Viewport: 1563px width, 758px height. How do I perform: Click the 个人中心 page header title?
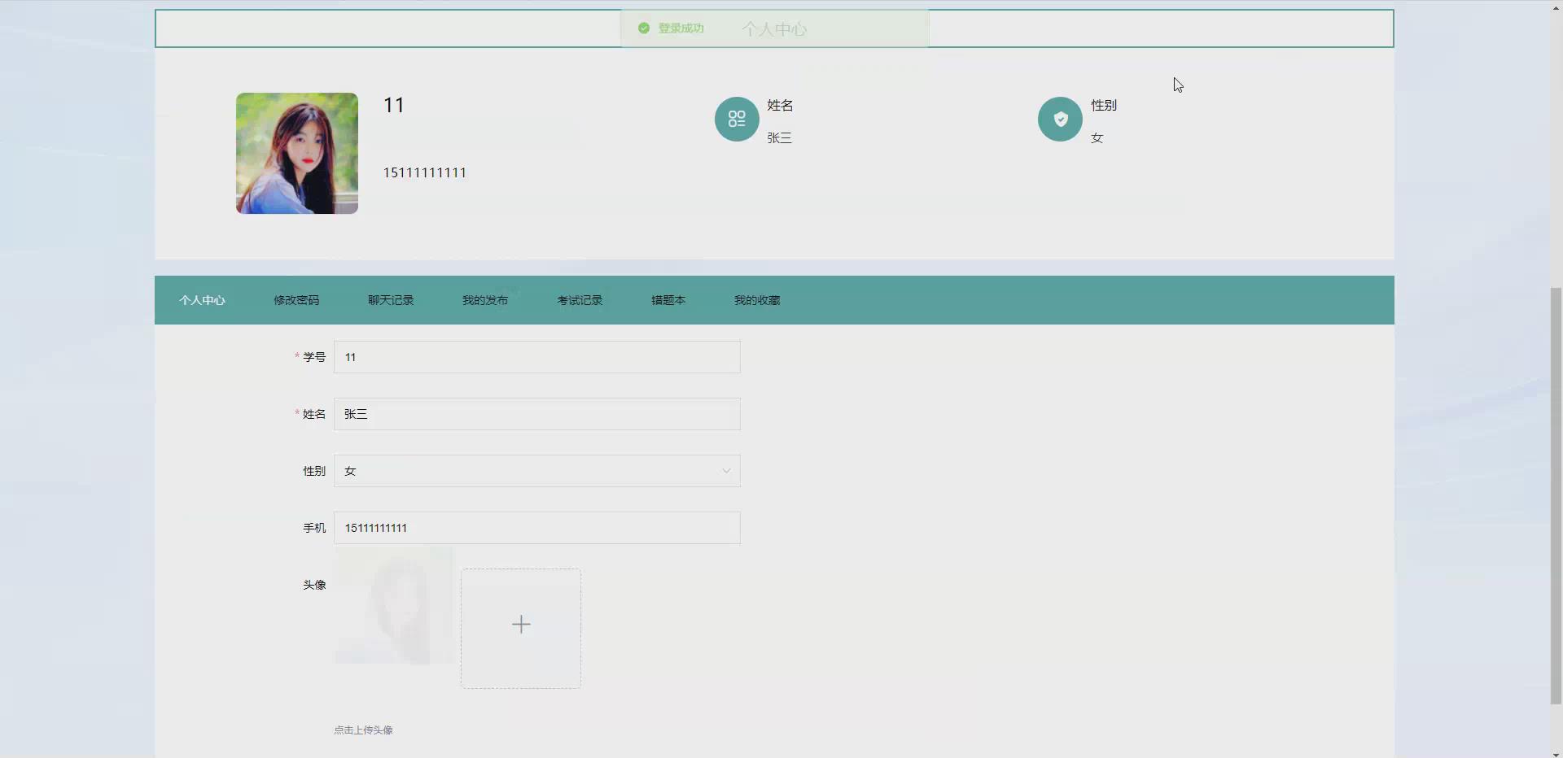tap(774, 29)
